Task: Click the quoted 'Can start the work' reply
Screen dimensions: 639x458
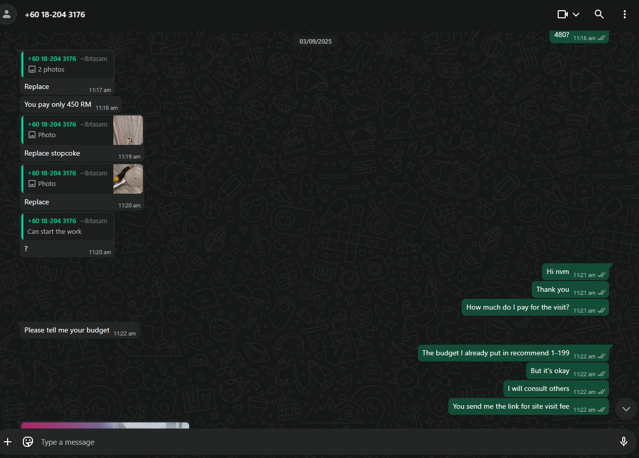Action: coord(68,226)
